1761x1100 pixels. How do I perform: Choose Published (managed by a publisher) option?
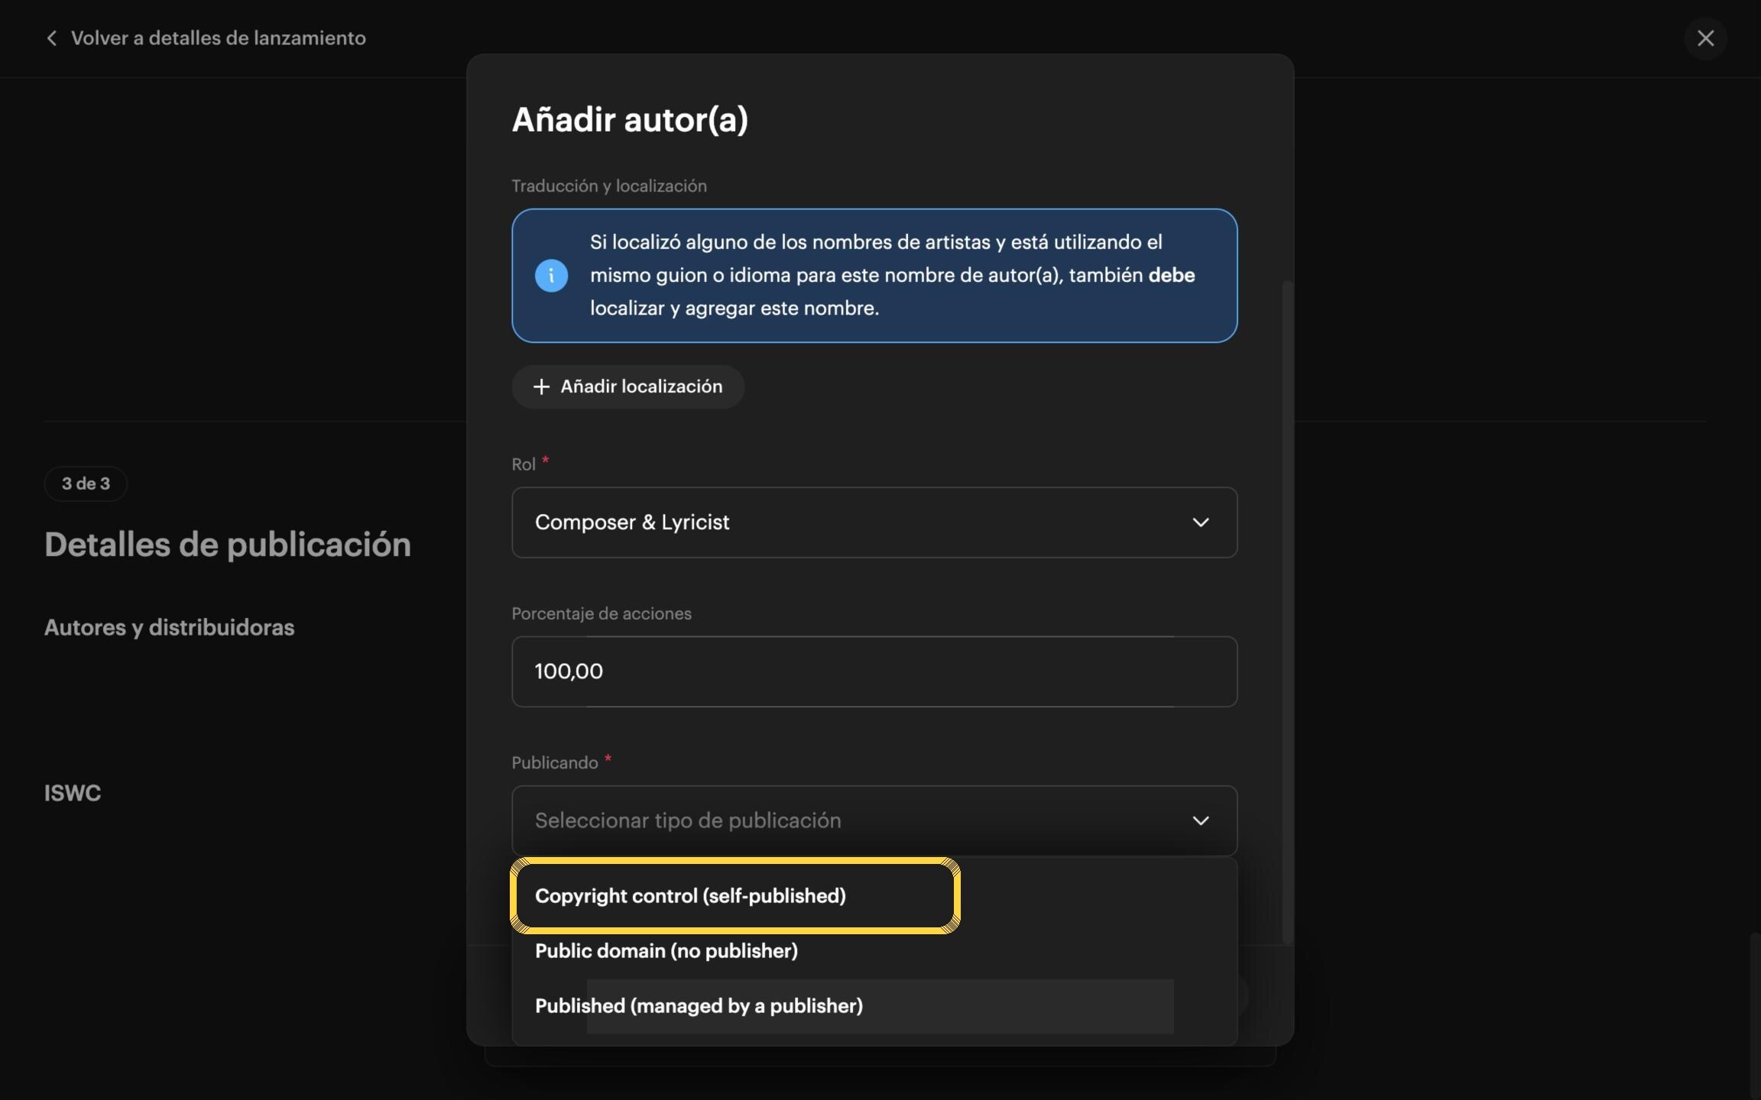[x=874, y=1006]
